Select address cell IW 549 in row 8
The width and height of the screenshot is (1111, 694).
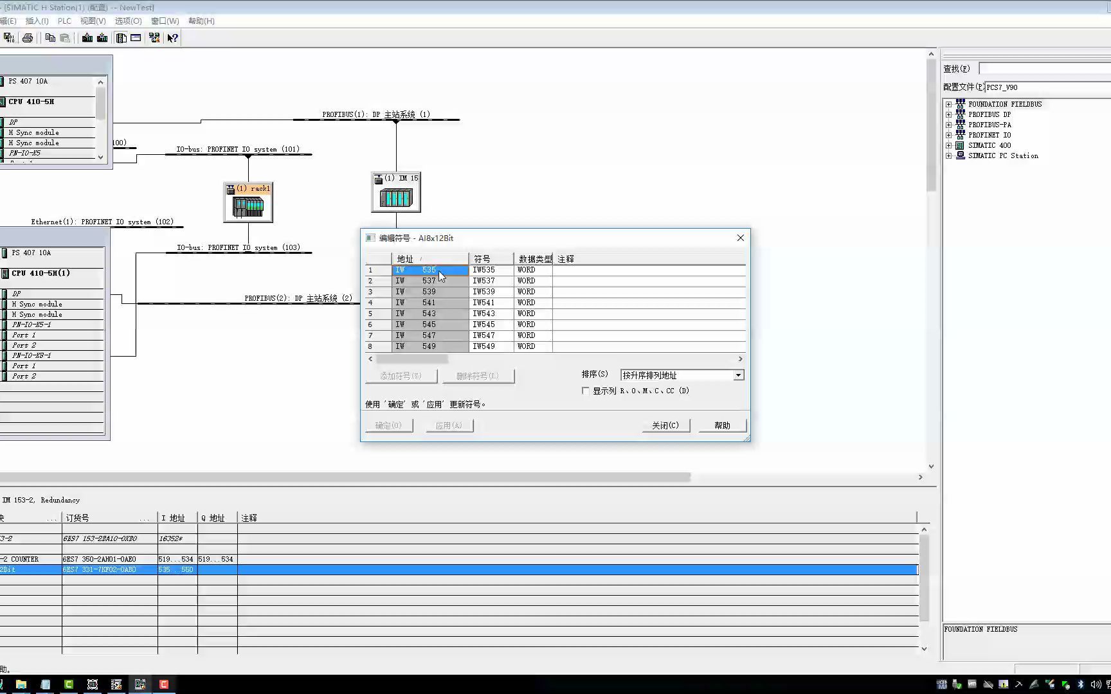click(430, 346)
